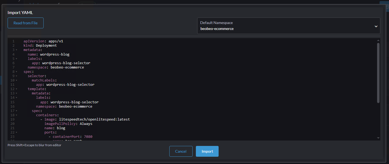Collapse the top-level metadata block on line 3
The height and width of the screenshot is (164, 389).
point(17,50)
